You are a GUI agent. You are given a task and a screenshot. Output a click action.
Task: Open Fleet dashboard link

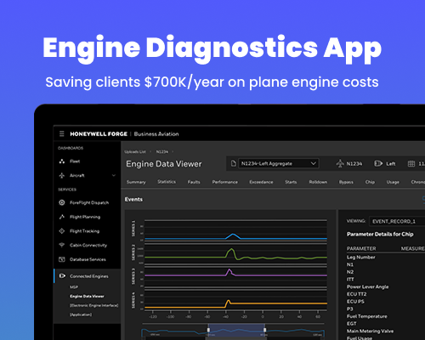tap(75, 161)
